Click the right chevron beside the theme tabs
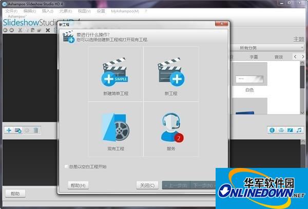 [303, 56]
